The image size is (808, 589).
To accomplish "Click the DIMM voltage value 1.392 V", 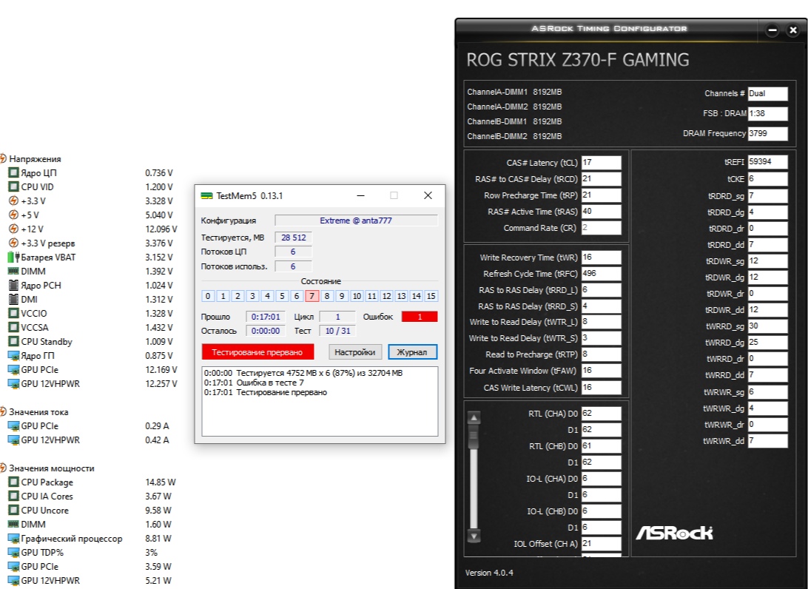I will (158, 271).
